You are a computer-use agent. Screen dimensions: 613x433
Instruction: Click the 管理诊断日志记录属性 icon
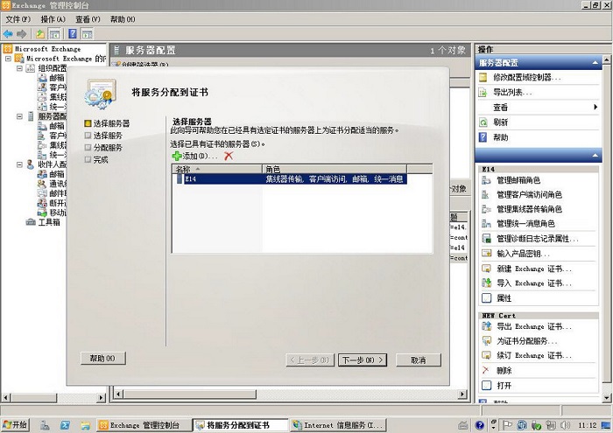(x=486, y=238)
